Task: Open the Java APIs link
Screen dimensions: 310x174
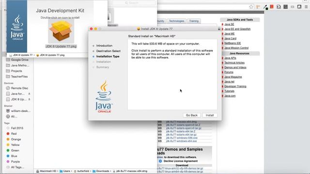Action: tap(230, 58)
